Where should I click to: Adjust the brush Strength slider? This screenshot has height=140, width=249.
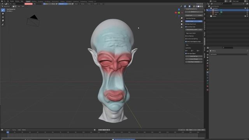[x=65, y=4]
